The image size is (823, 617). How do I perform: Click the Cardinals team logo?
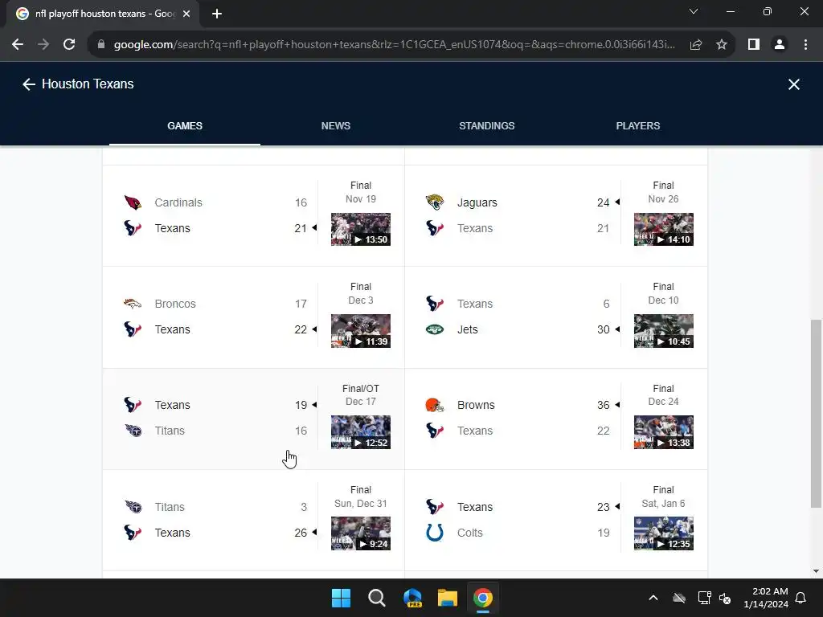(133, 202)
